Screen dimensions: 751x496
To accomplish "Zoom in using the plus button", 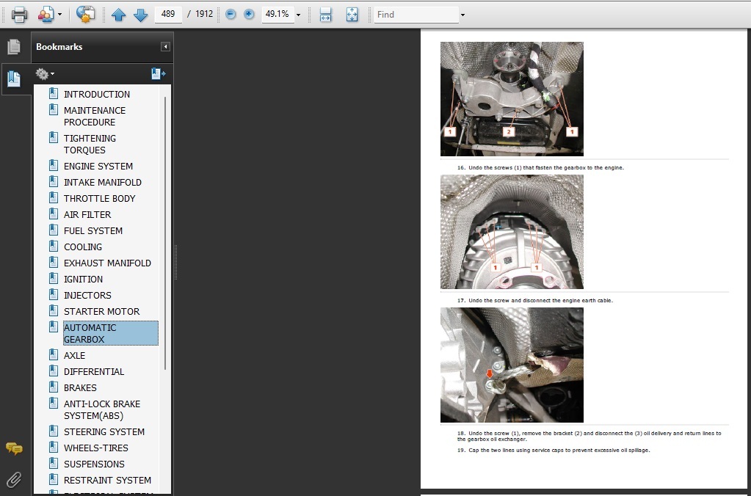I will pos(249,14).
